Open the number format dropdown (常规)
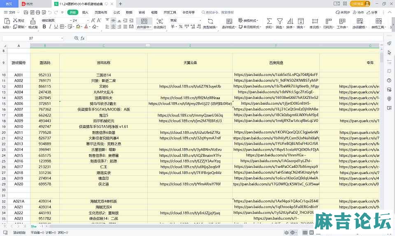The height and width of the screenshot is (236, 395). tap(200, 21)
